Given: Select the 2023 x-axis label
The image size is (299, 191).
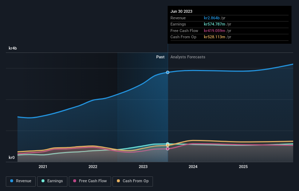Looking at the screenshot, I should click(x=143, y=167).
